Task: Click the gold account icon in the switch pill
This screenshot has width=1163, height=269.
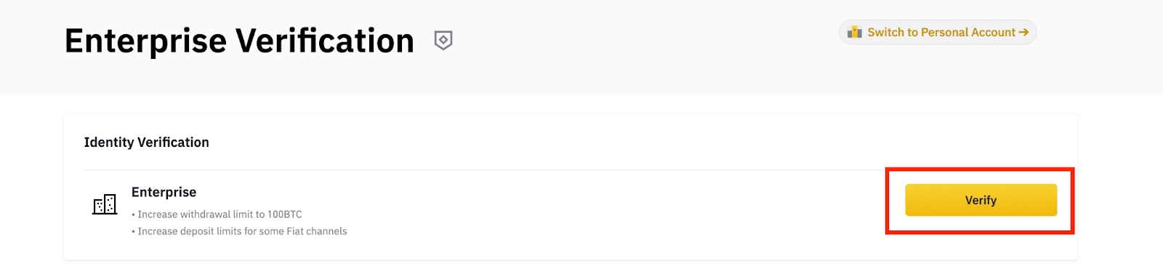Action: (855, 32)
